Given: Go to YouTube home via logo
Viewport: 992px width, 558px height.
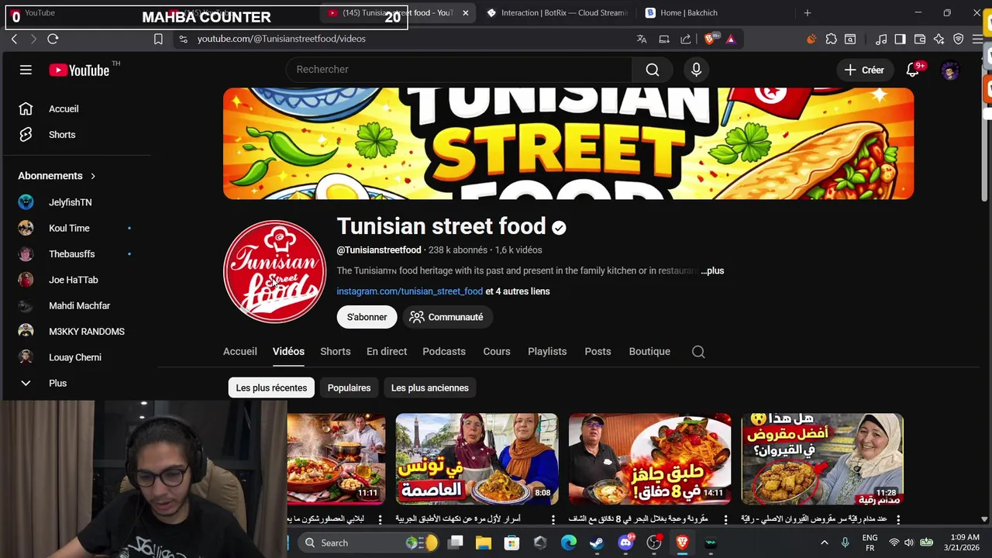Looking at the screenshot, I should [79, 70].
